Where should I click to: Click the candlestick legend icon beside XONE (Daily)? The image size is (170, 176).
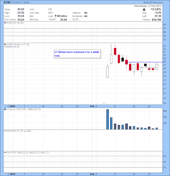point(5,44)
